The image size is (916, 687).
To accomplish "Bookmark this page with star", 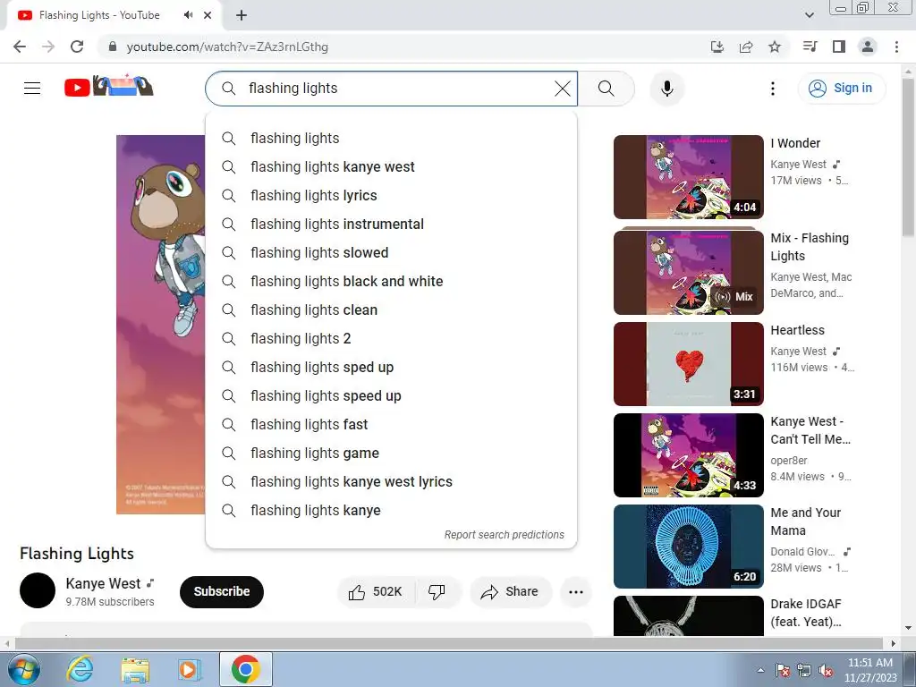I will [x=775, y=47].
